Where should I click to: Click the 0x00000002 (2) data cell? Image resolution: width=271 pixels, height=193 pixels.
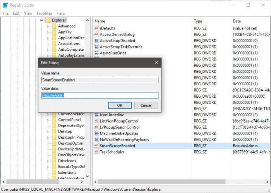pyautogui.click(x=245, y=115)
